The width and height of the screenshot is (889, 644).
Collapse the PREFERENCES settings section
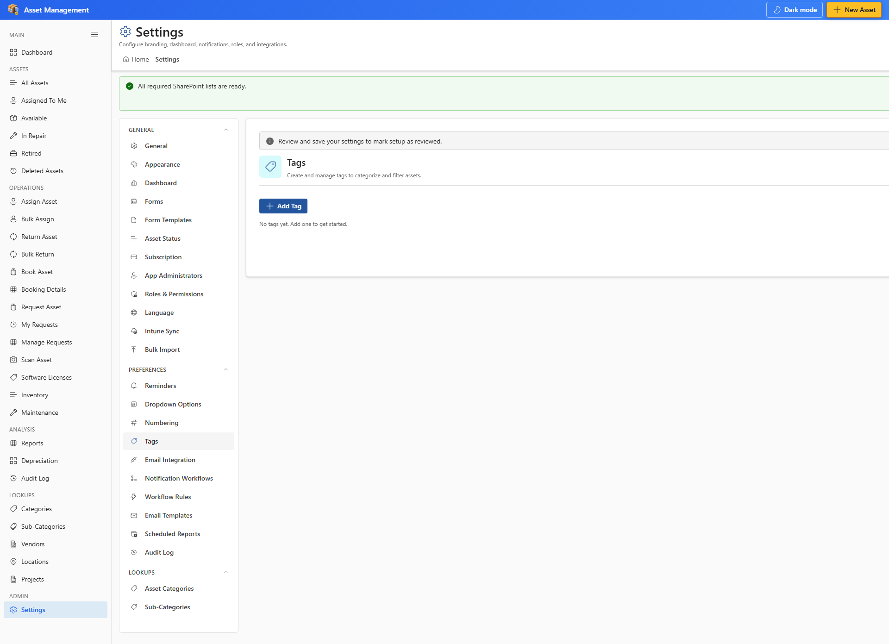[226, 369]
